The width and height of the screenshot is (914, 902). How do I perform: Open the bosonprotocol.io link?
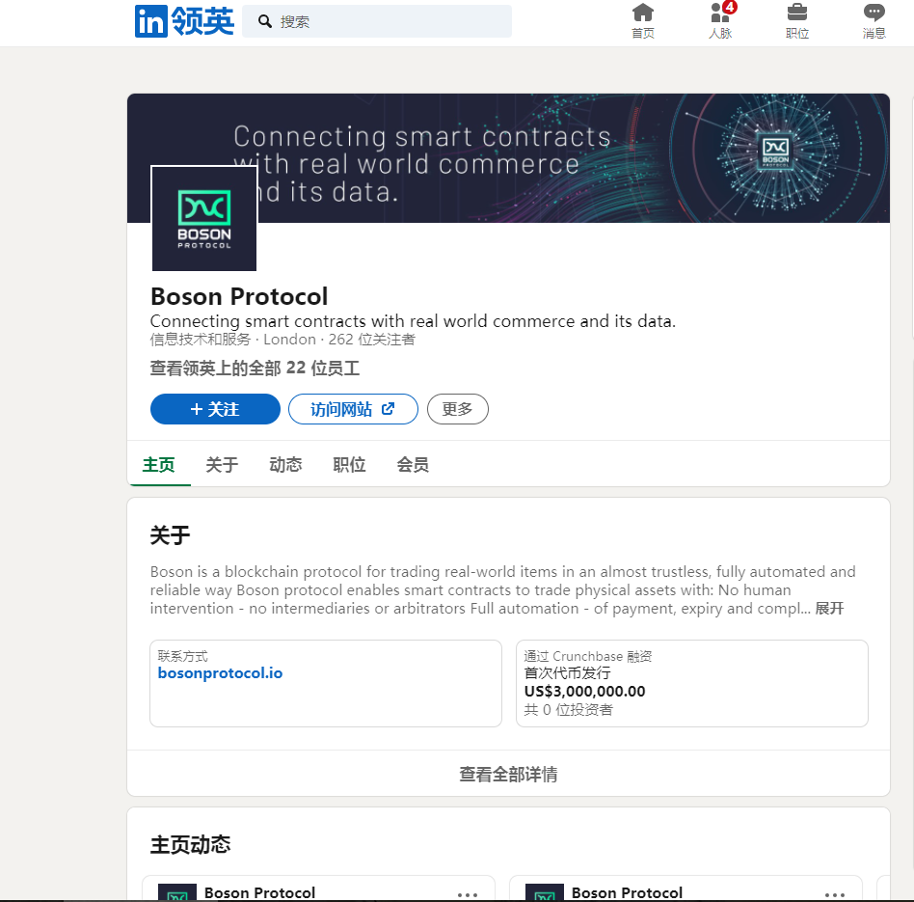click(x=220, y=673)
